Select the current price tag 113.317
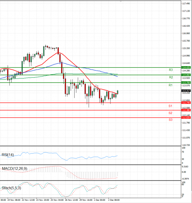Viewport: 192px width, 203px height. (186, 91)
